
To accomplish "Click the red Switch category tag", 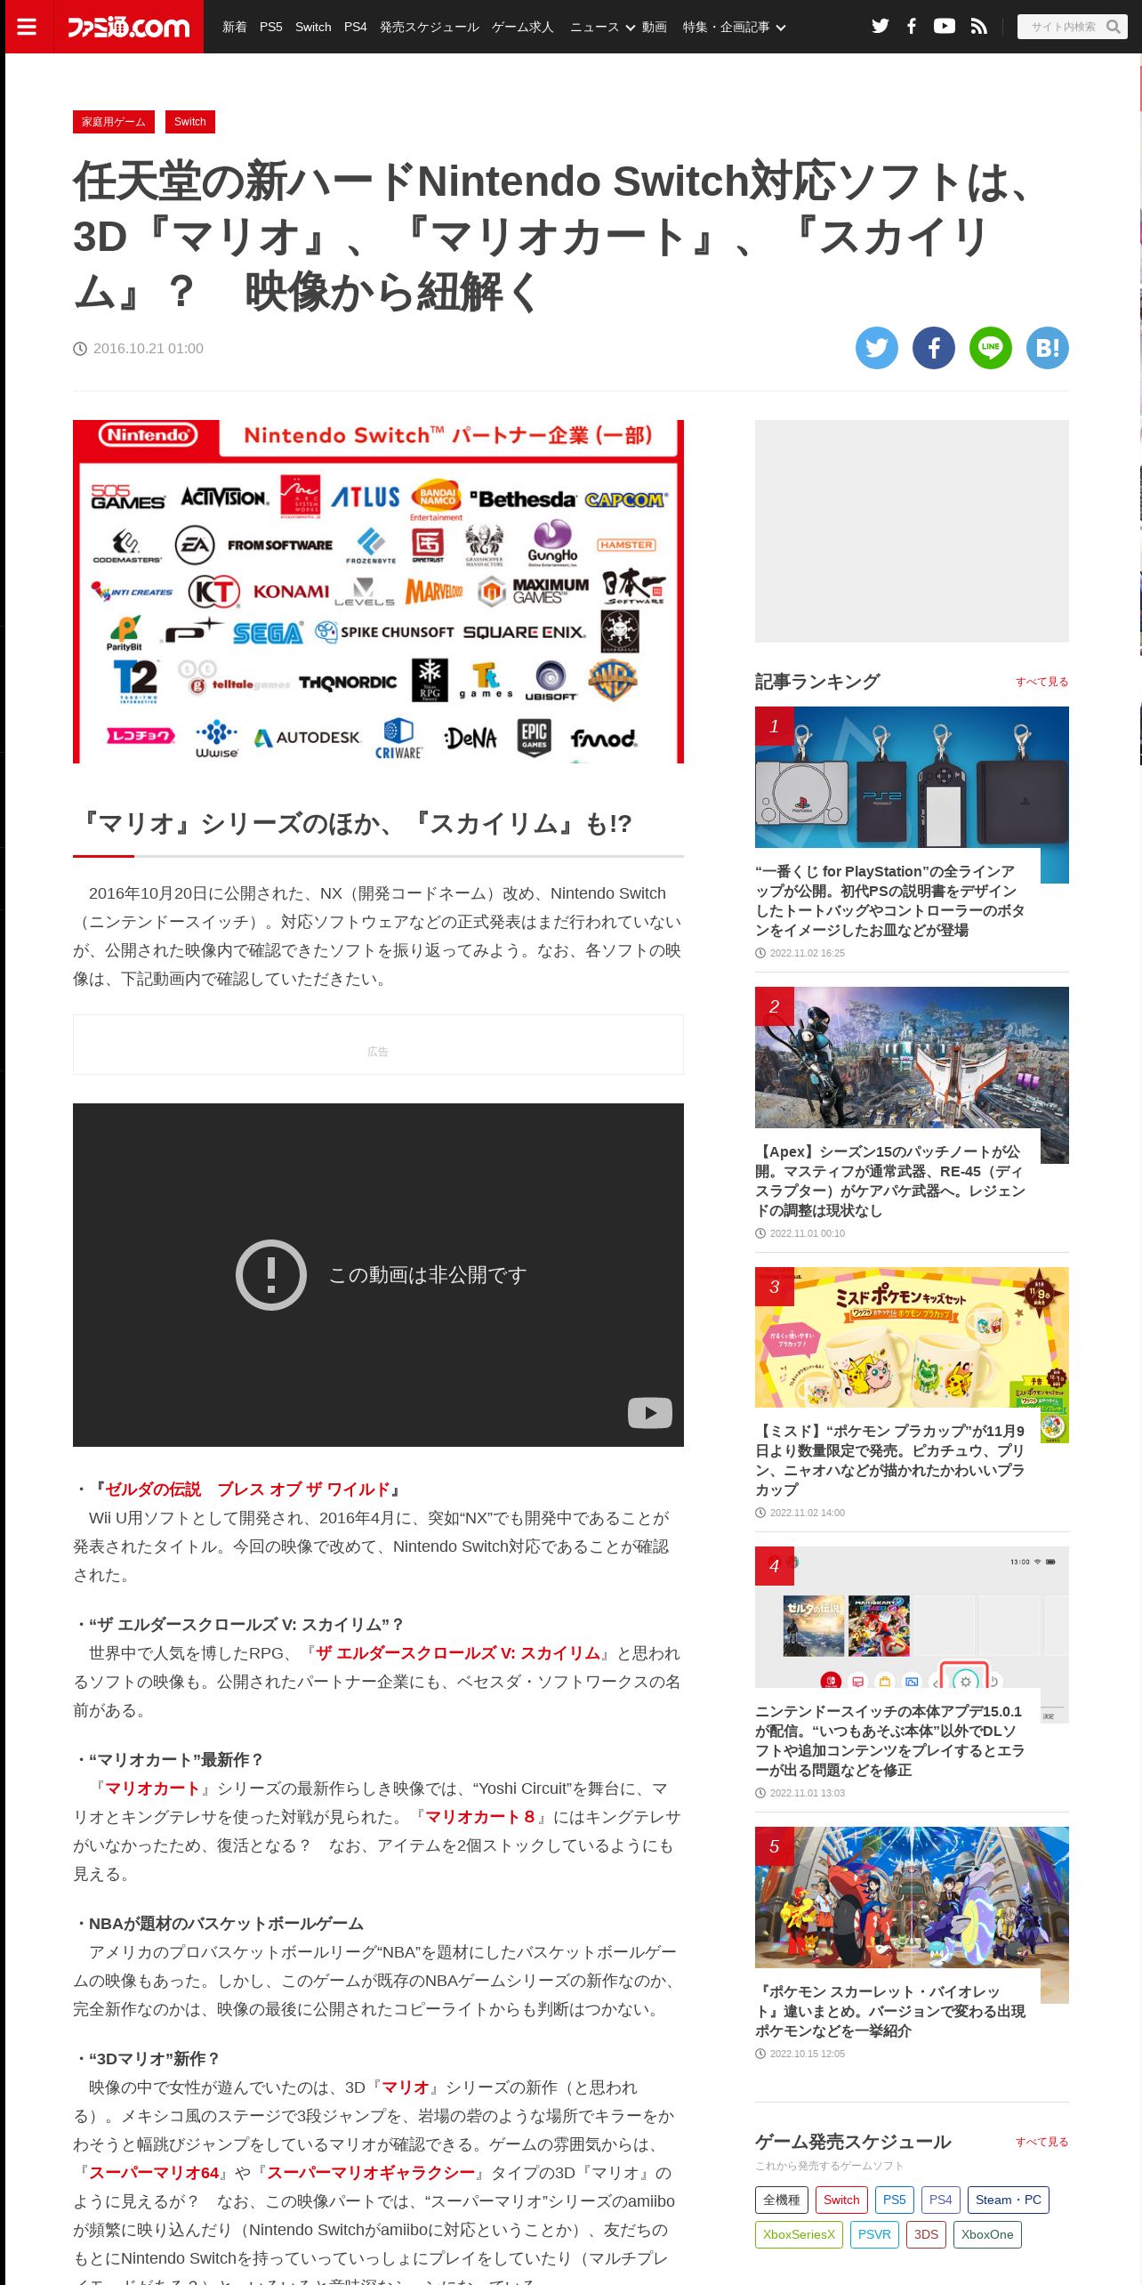I will pos(190,122).
